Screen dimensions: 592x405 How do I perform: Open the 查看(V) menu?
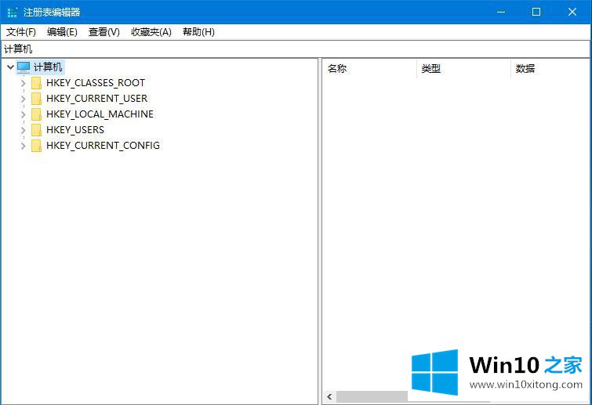pos(104,32)
